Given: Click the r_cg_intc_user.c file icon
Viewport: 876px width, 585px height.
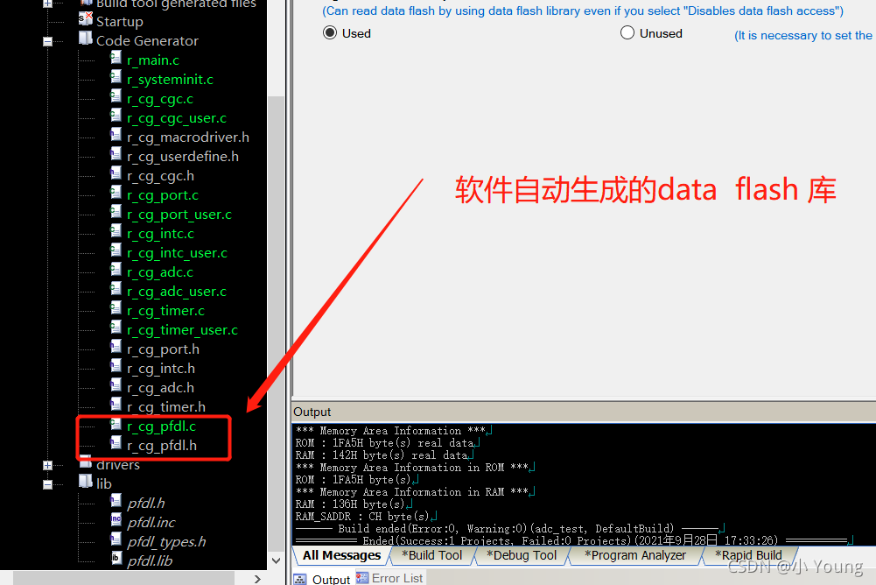Looking at the screenshot, I should pos(116,250).
